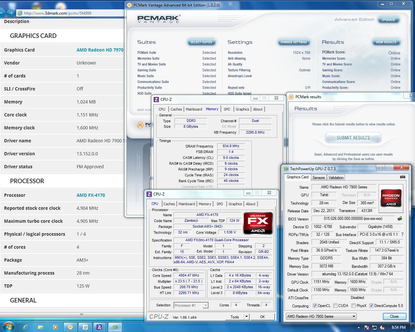Click the AMD FX processor logo in CPU-Z
The width and height of the screenshot is (415, 332).
click(x=258, y=223)
